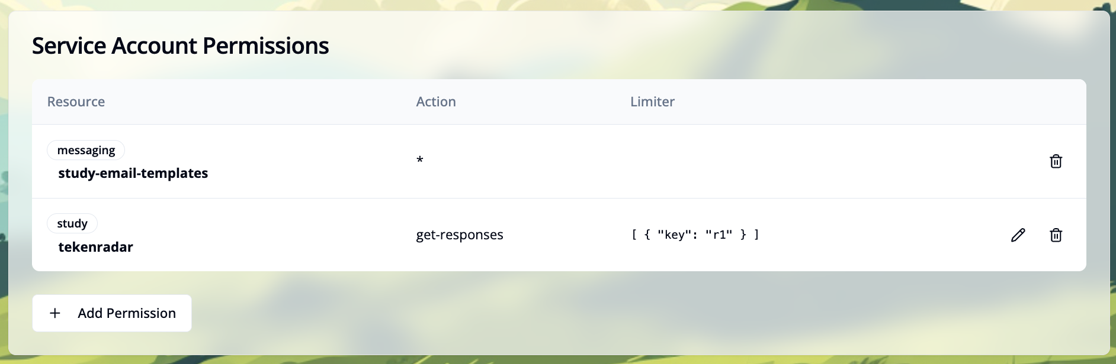The width and height of the screenshot is (1116, 364).
Task: Click the Action column header
Action: (x=436, y=102)
